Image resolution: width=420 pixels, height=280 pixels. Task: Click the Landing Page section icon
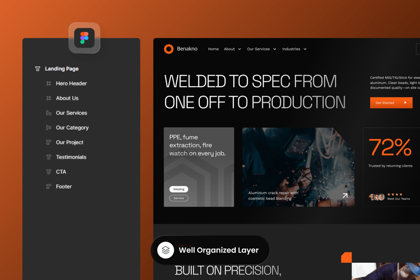38,69
